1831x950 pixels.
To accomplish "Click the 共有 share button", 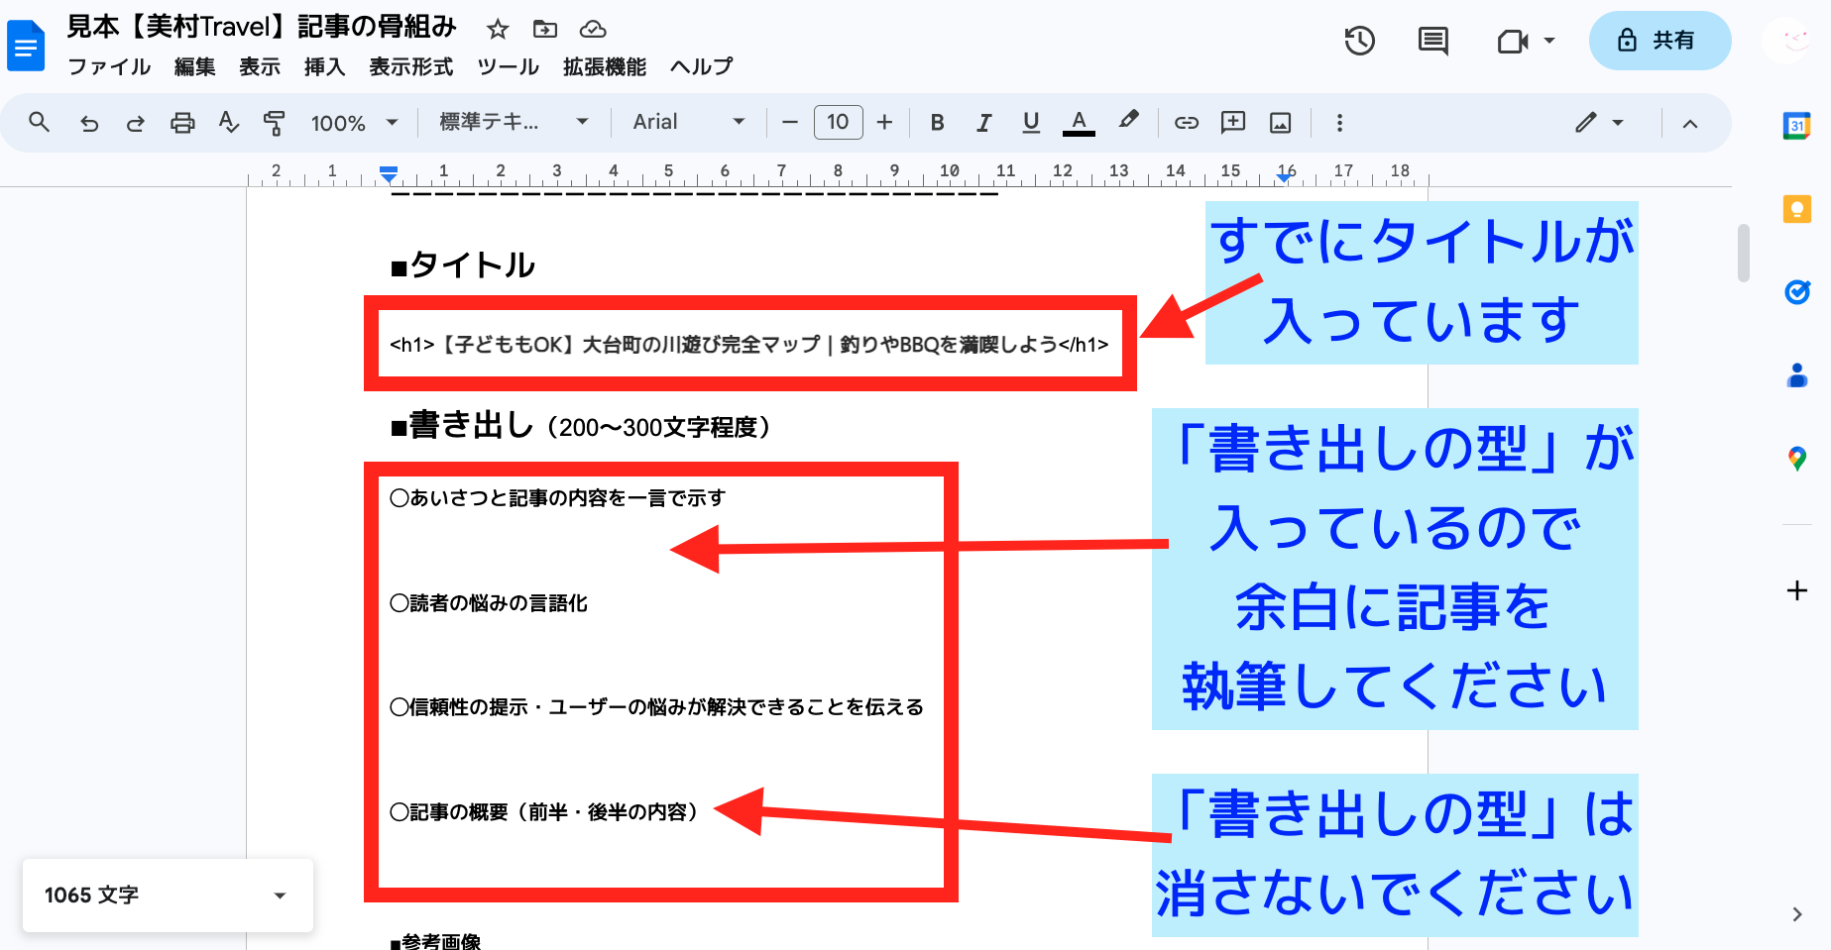I will tap(1659, 41).
